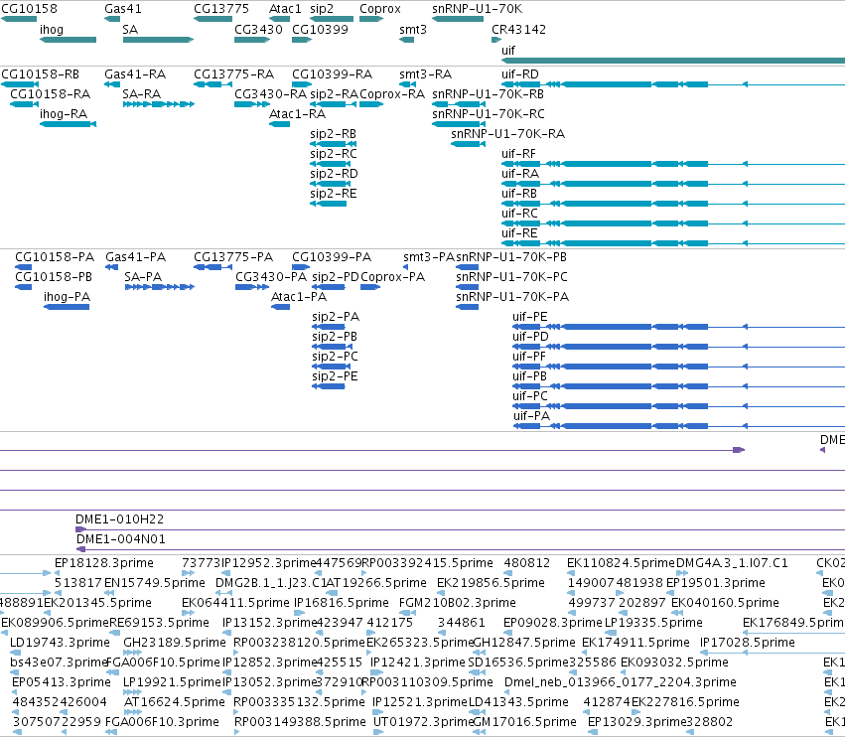The height and width of the screenshot is (737, 845).
Task: Click the snRNP-U1-70K-RC transcript label
Action: [489, 114]
